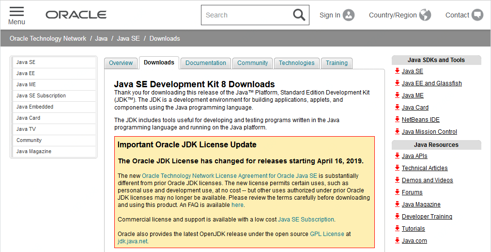This screenshot has height=252, width=491.
Task: Select the Training tab
Action: click(337, 63)
